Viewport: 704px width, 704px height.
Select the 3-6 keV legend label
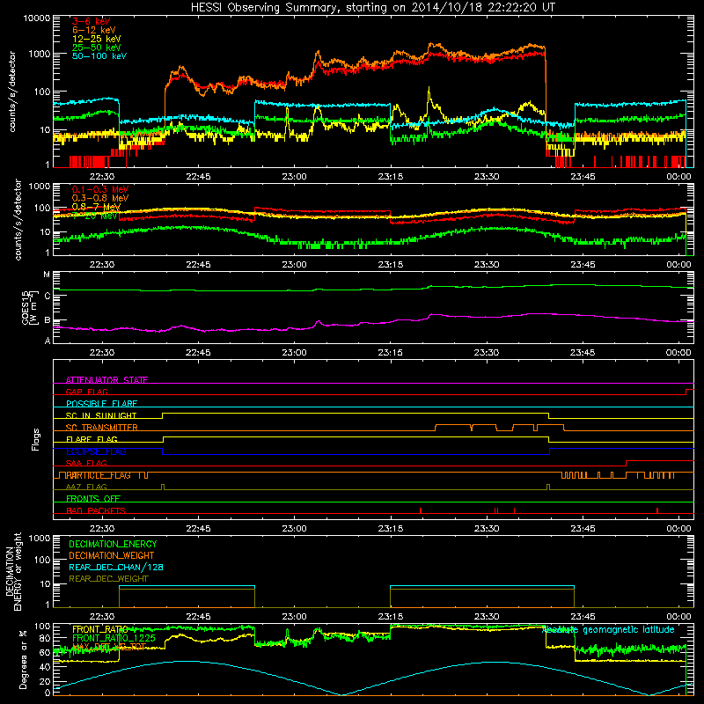tap(92, 21)
